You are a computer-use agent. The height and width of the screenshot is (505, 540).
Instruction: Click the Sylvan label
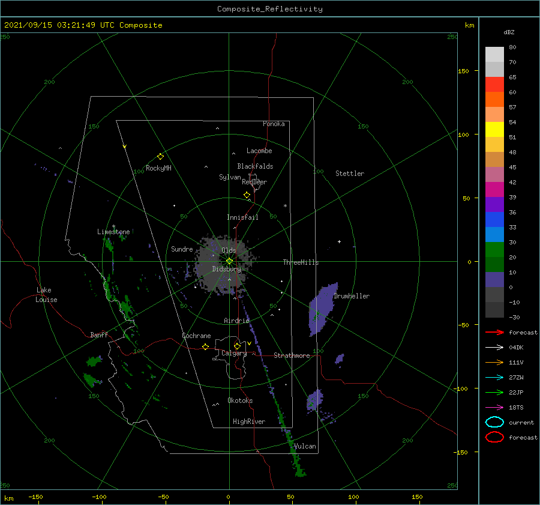click(230, 177)
